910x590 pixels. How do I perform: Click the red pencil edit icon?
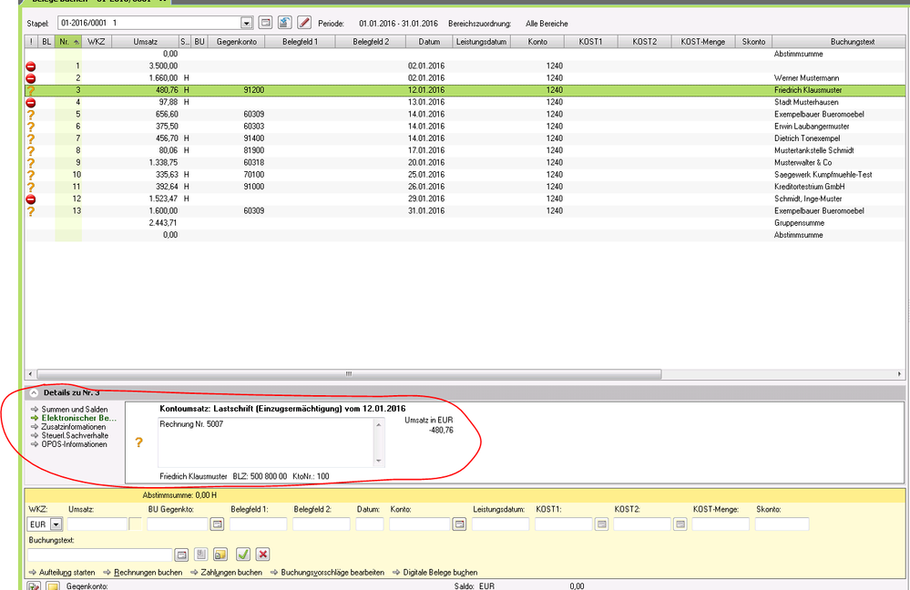tap(304, 22)
